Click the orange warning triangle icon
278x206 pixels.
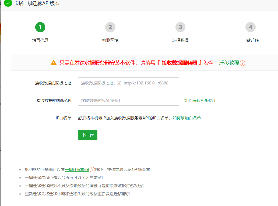point(54,63)
